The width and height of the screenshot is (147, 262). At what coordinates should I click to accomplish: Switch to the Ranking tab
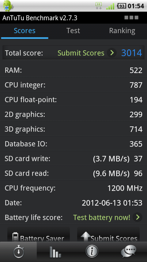(122, 31)
